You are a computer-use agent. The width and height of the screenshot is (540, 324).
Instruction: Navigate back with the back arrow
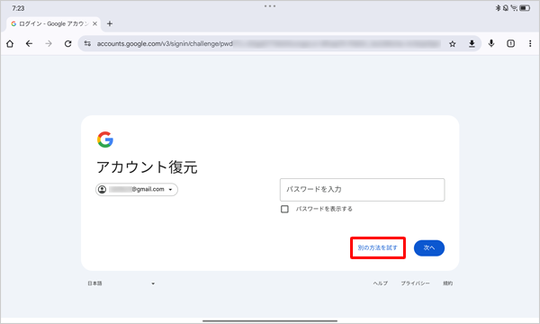click(30, 44)
